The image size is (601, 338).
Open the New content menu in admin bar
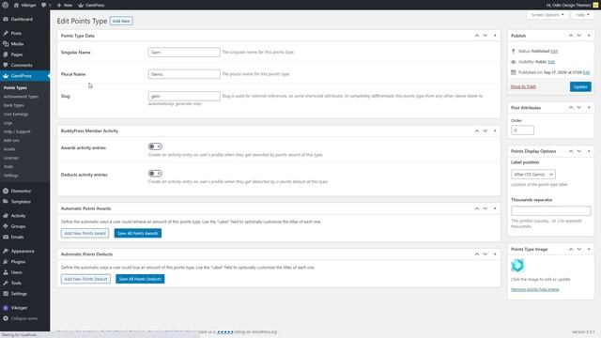tap(65, 5)
